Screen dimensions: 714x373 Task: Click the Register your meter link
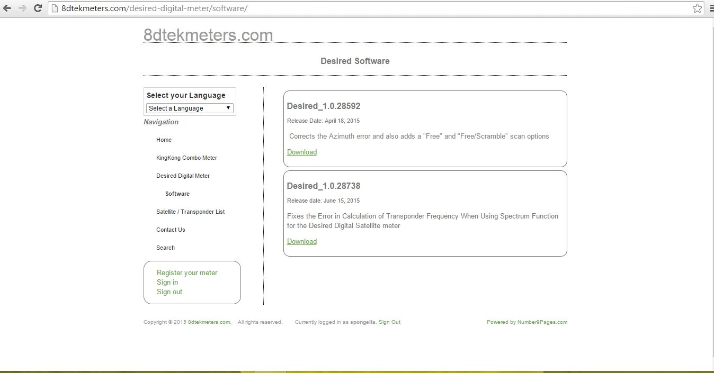pos(187,272)
